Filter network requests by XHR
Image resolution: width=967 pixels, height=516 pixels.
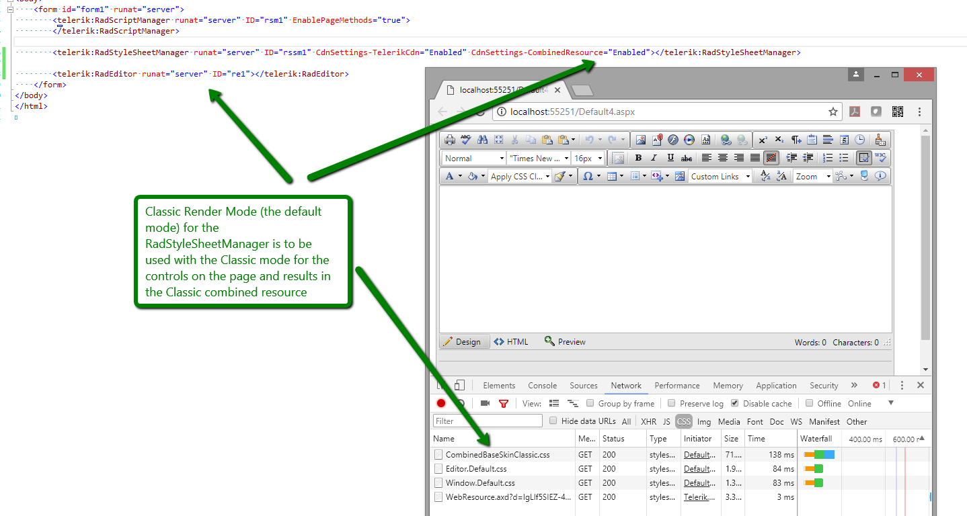(648, 421)
